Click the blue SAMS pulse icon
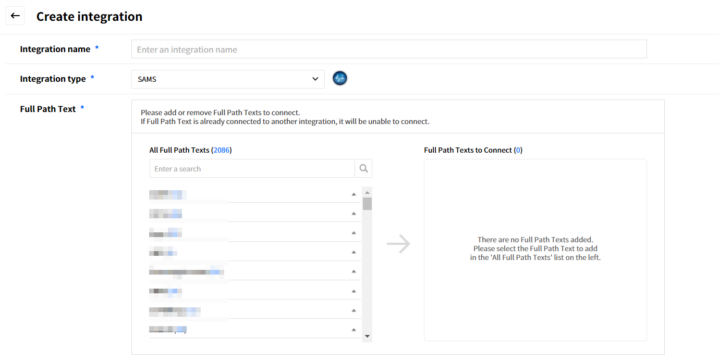This screenshot has height=360, width=719. point(340,79)
